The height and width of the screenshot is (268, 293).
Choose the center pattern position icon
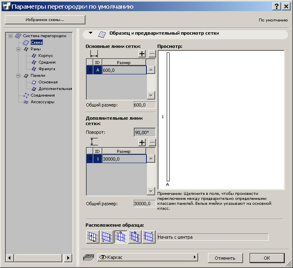click(x=121, y=237)
